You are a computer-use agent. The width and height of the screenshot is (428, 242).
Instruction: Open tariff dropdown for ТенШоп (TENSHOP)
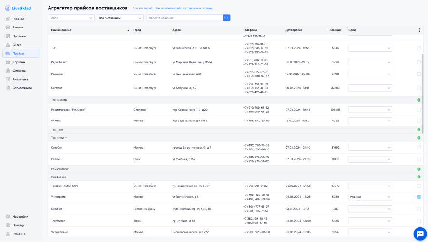pos(370,186)
